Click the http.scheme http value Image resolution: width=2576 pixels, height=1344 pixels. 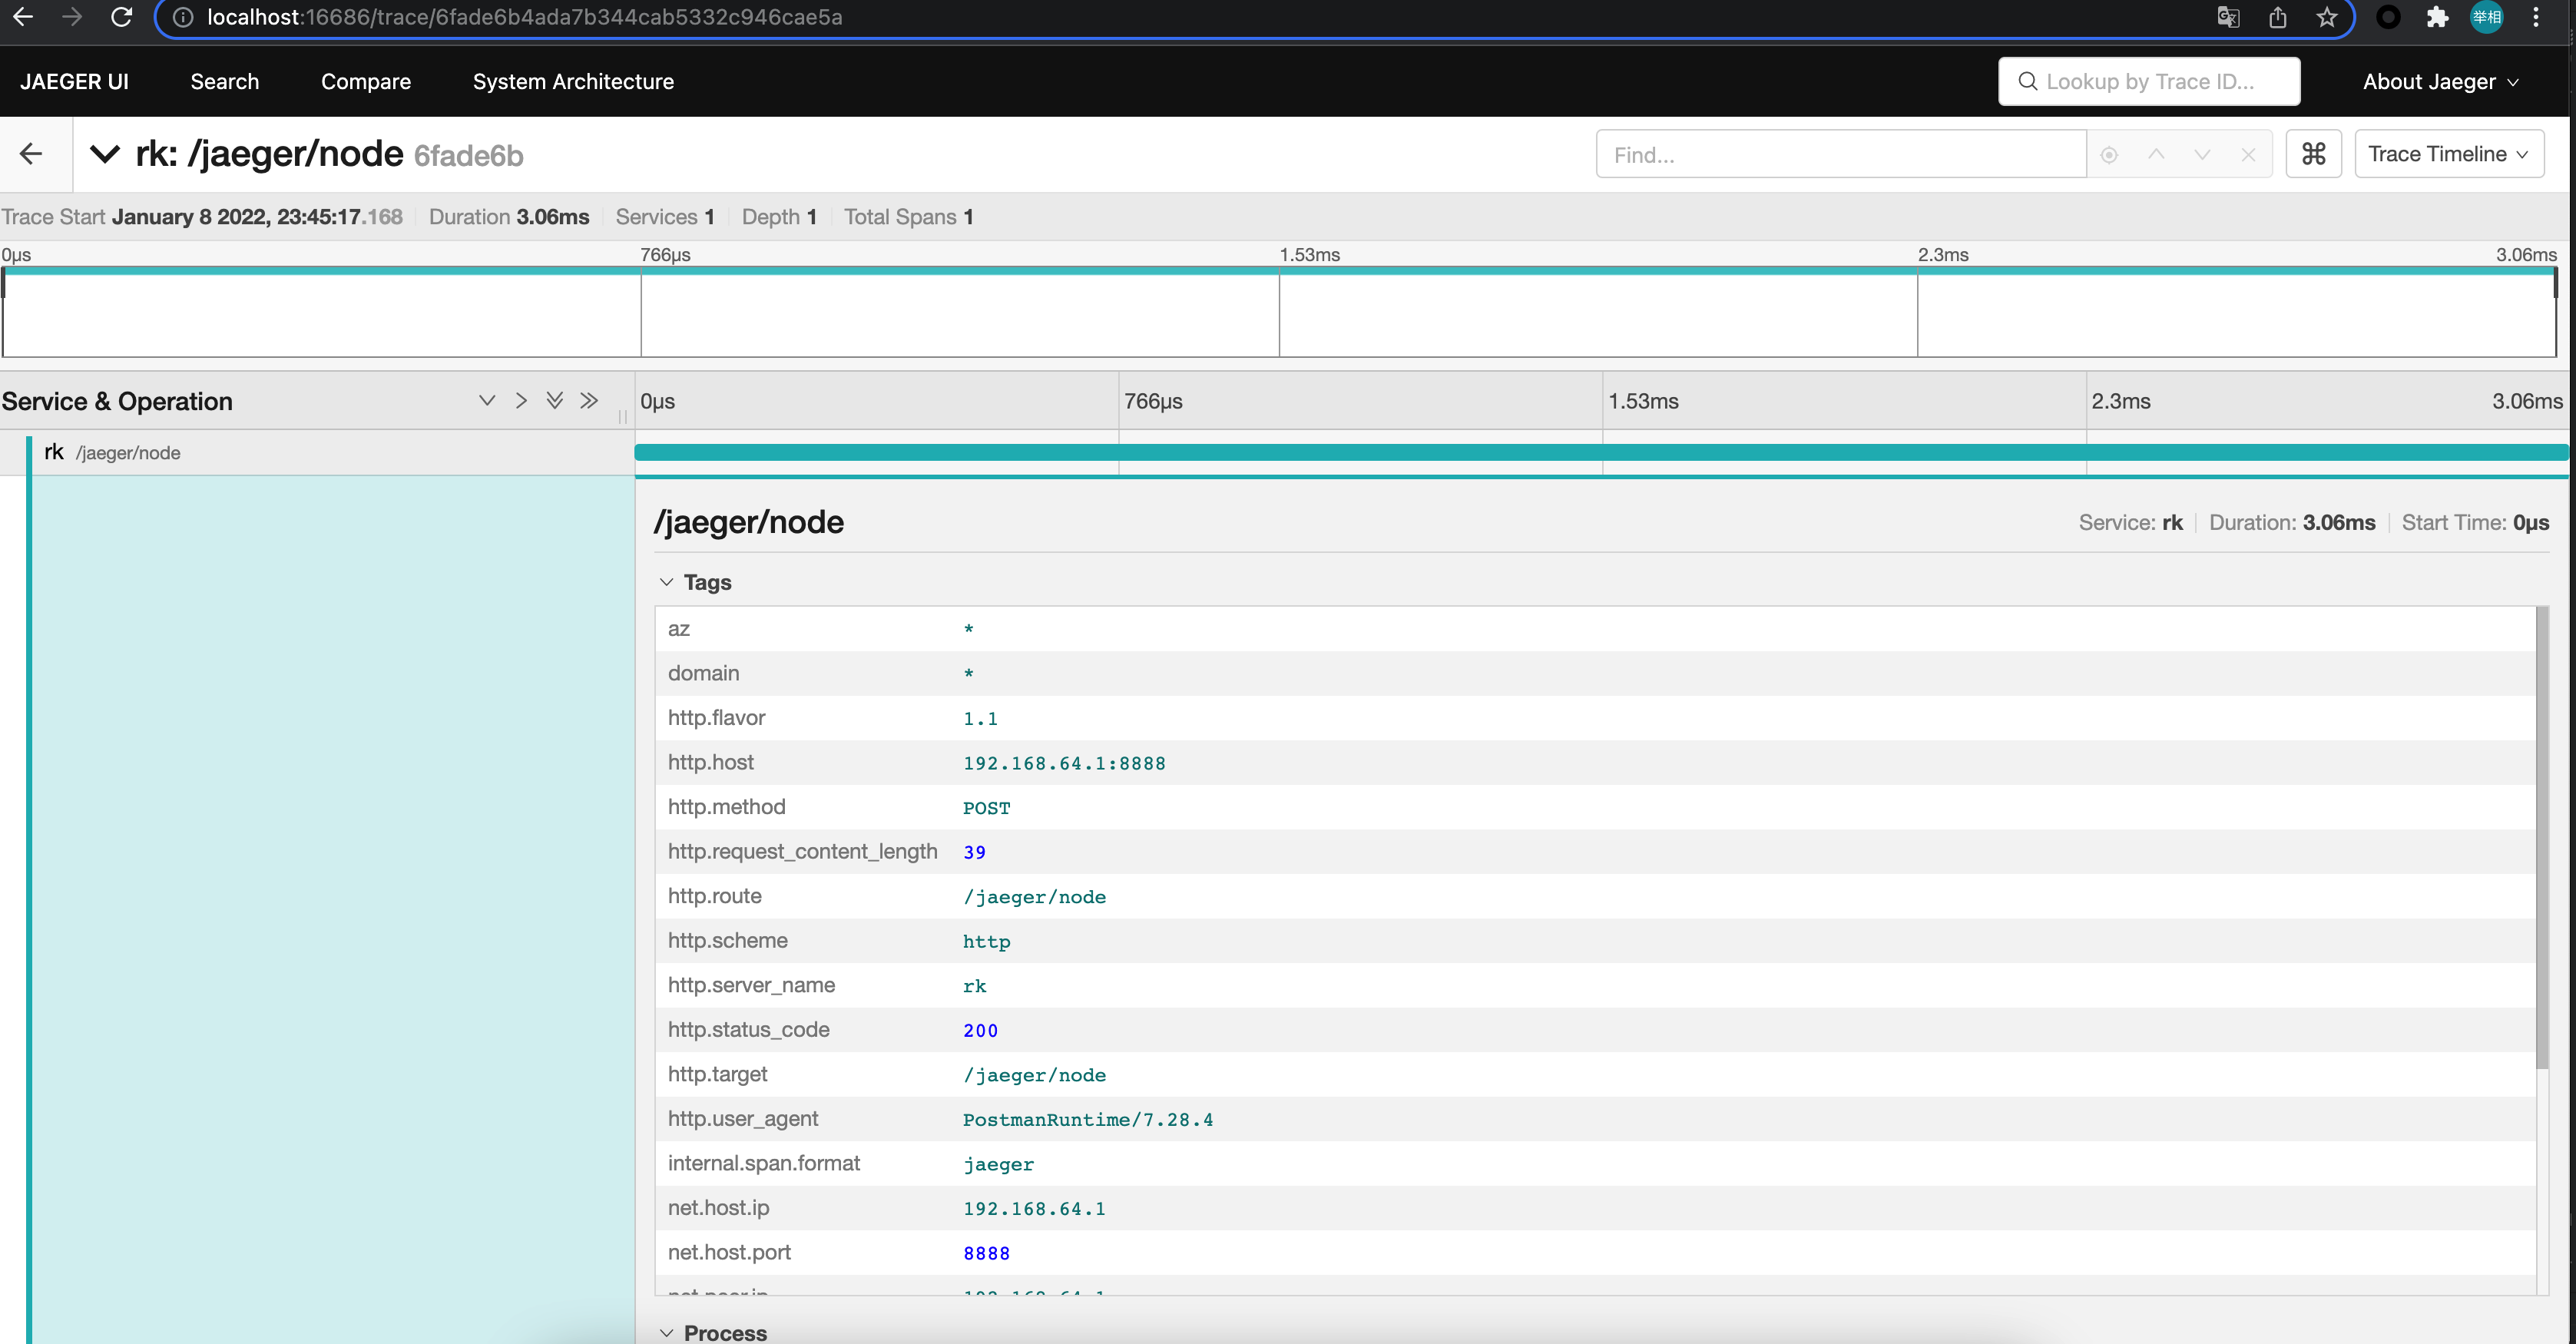(x=986, y=941)
